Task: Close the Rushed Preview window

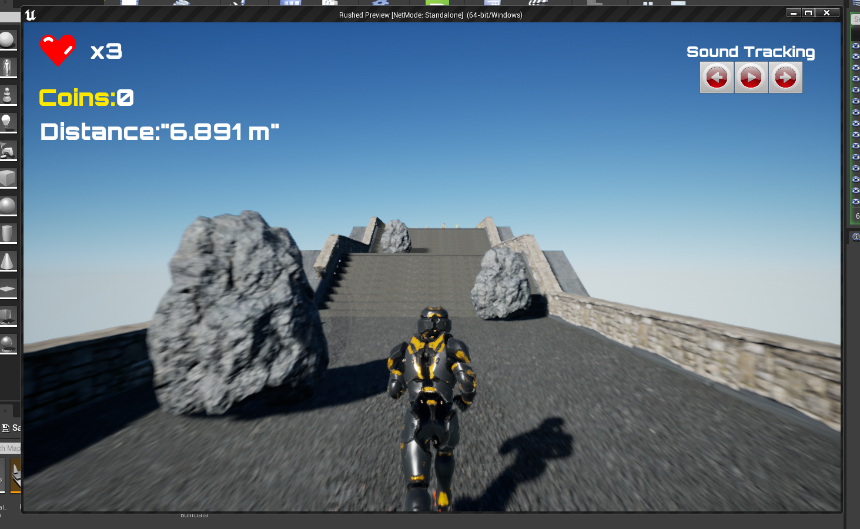Action: pyautogui.click(x=827, y=12)
